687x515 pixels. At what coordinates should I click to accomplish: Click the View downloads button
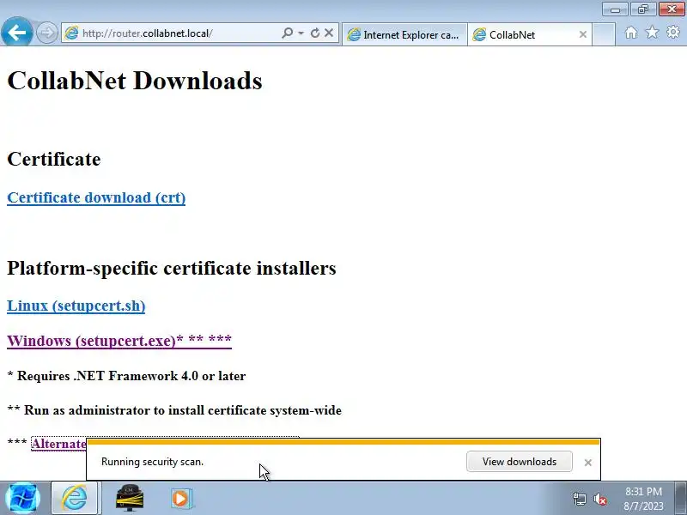(x=520, y=462)
